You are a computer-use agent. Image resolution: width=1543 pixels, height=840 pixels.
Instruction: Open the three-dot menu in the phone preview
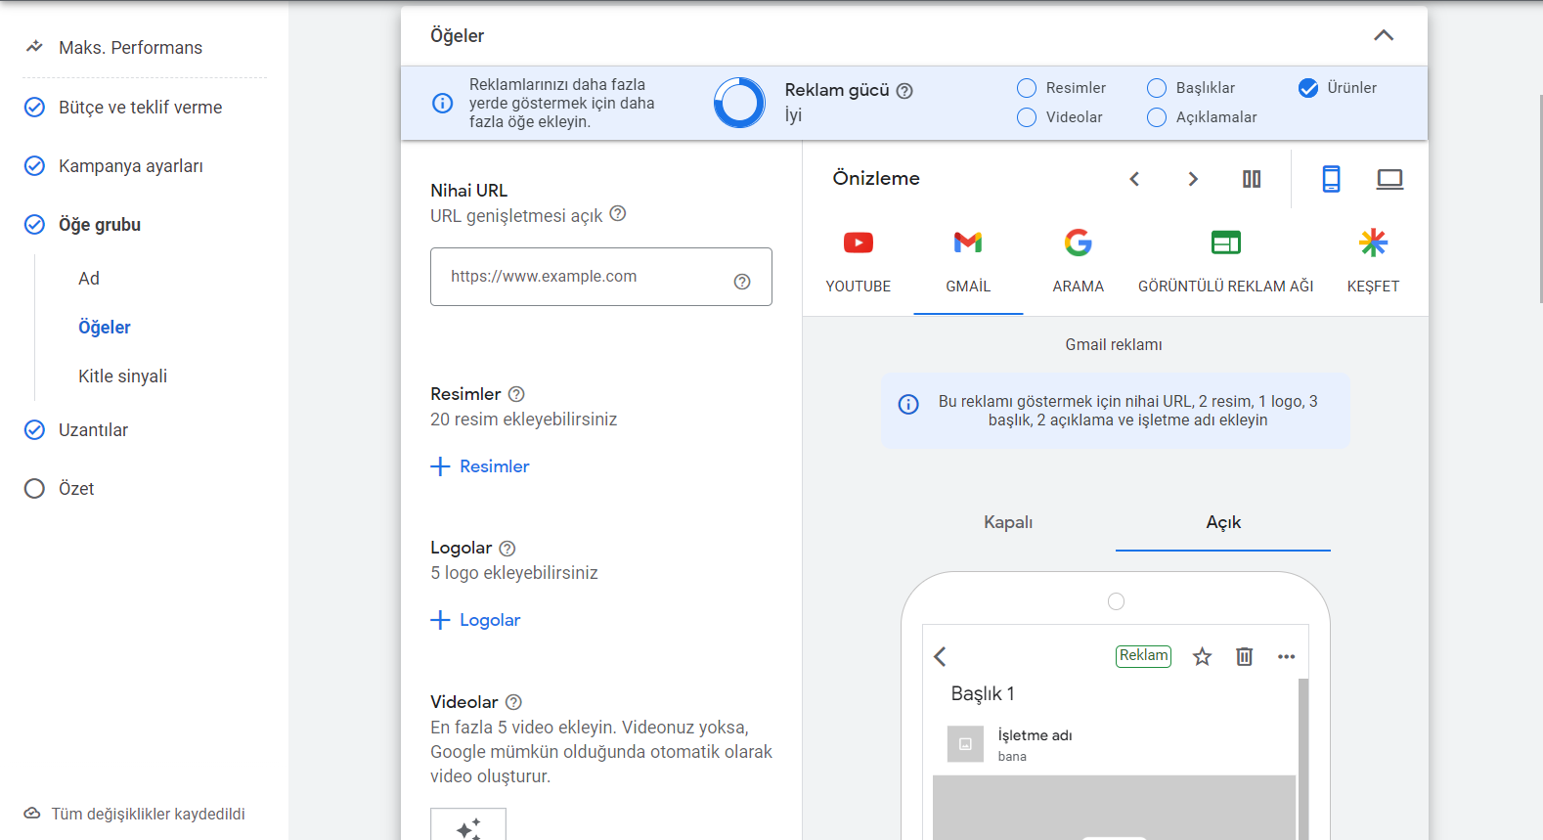(1286, 657)
